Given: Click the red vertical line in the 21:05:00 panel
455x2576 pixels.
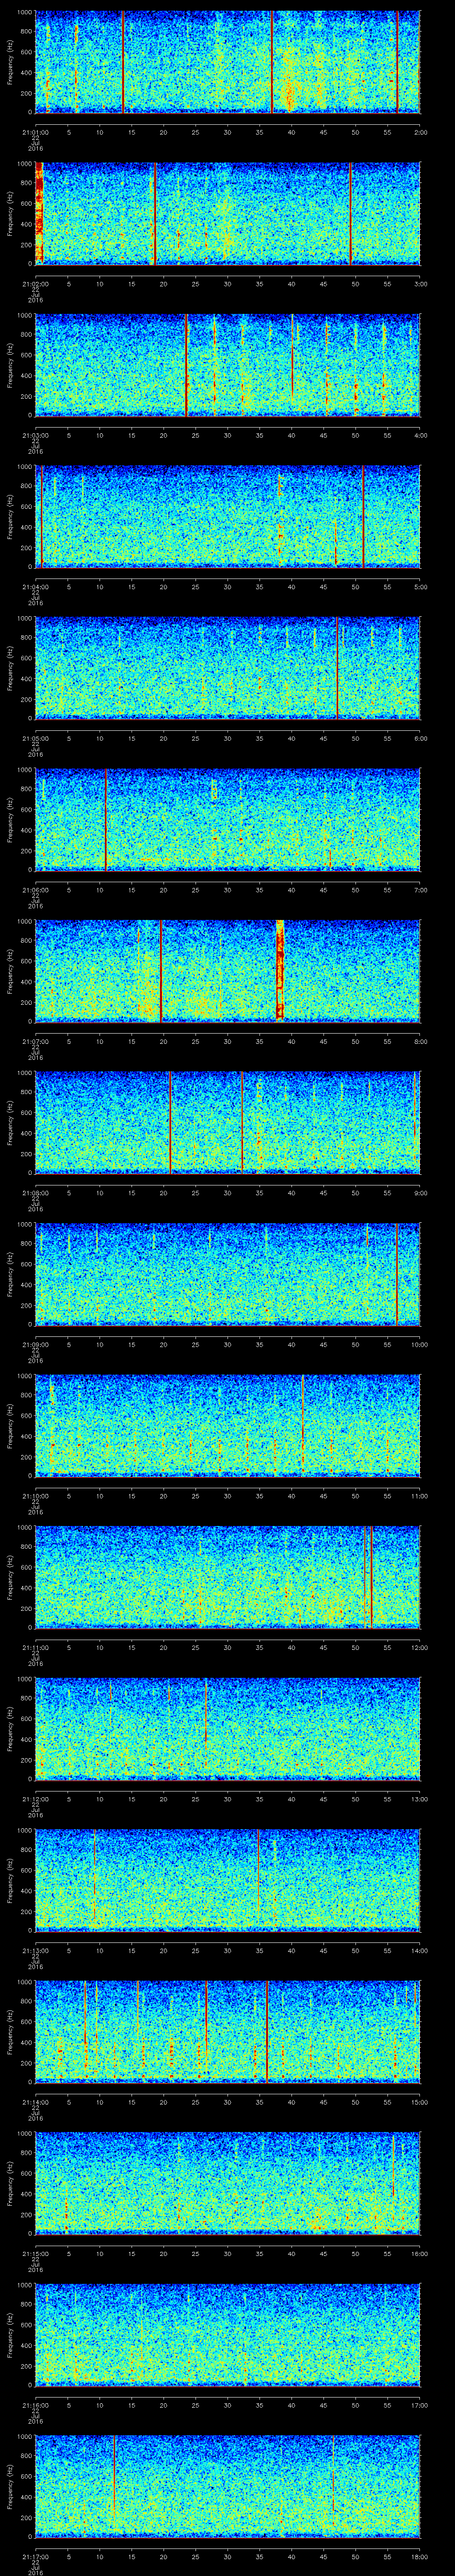Looking at the screenshot, I should [337, 668].
